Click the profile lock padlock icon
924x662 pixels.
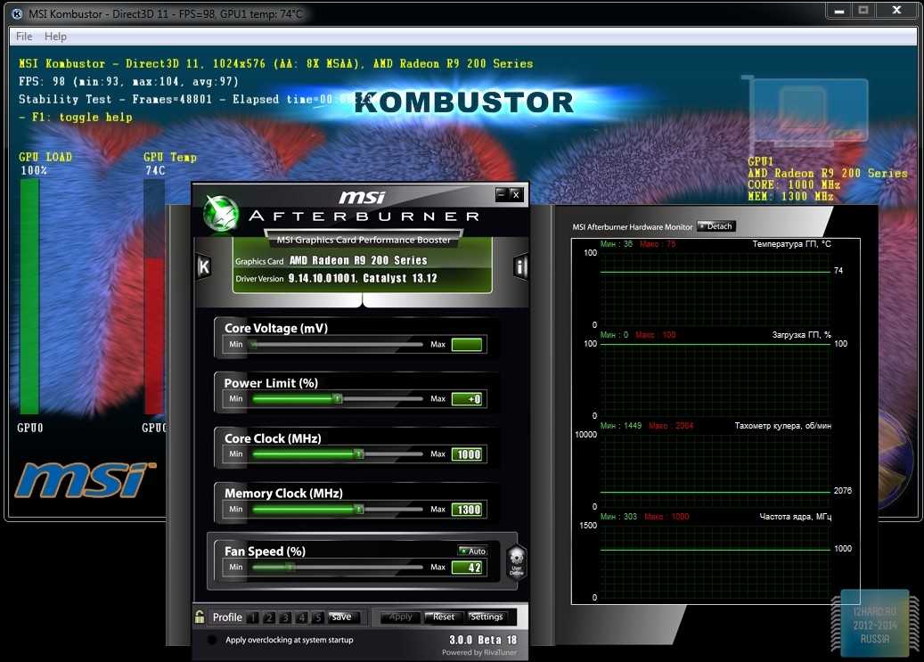pos(200,617)
